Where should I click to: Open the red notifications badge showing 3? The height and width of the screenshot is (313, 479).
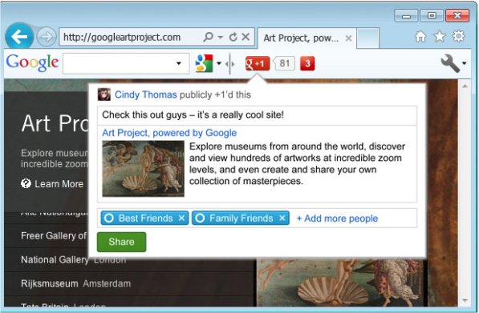[307, 63]
